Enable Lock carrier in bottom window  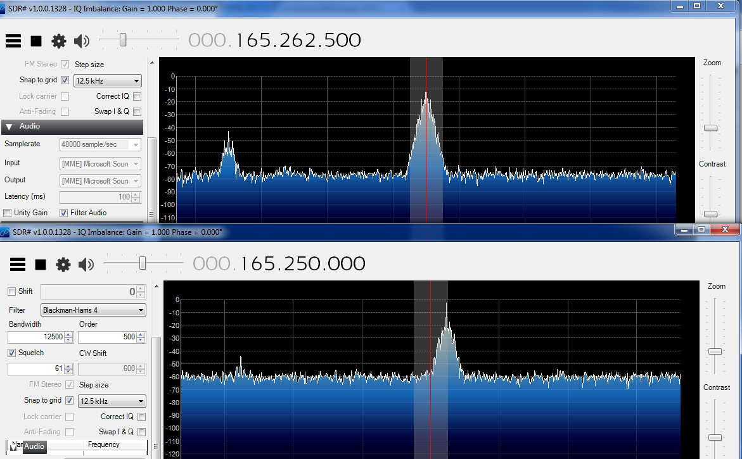(70, 417)
